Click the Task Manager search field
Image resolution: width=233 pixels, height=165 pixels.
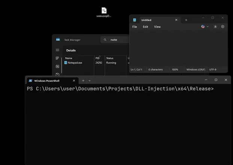(116, 40)
